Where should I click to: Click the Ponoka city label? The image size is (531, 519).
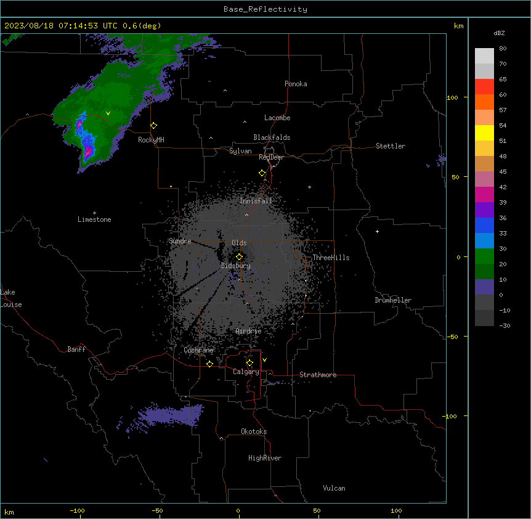click(296, 84)
